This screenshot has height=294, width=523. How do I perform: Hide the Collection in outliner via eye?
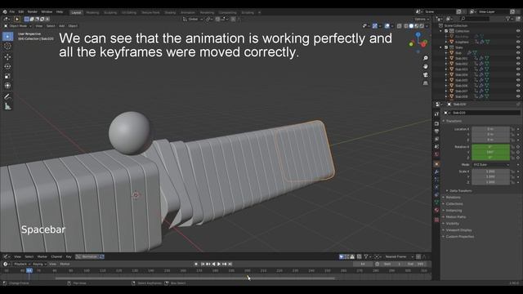518,31
